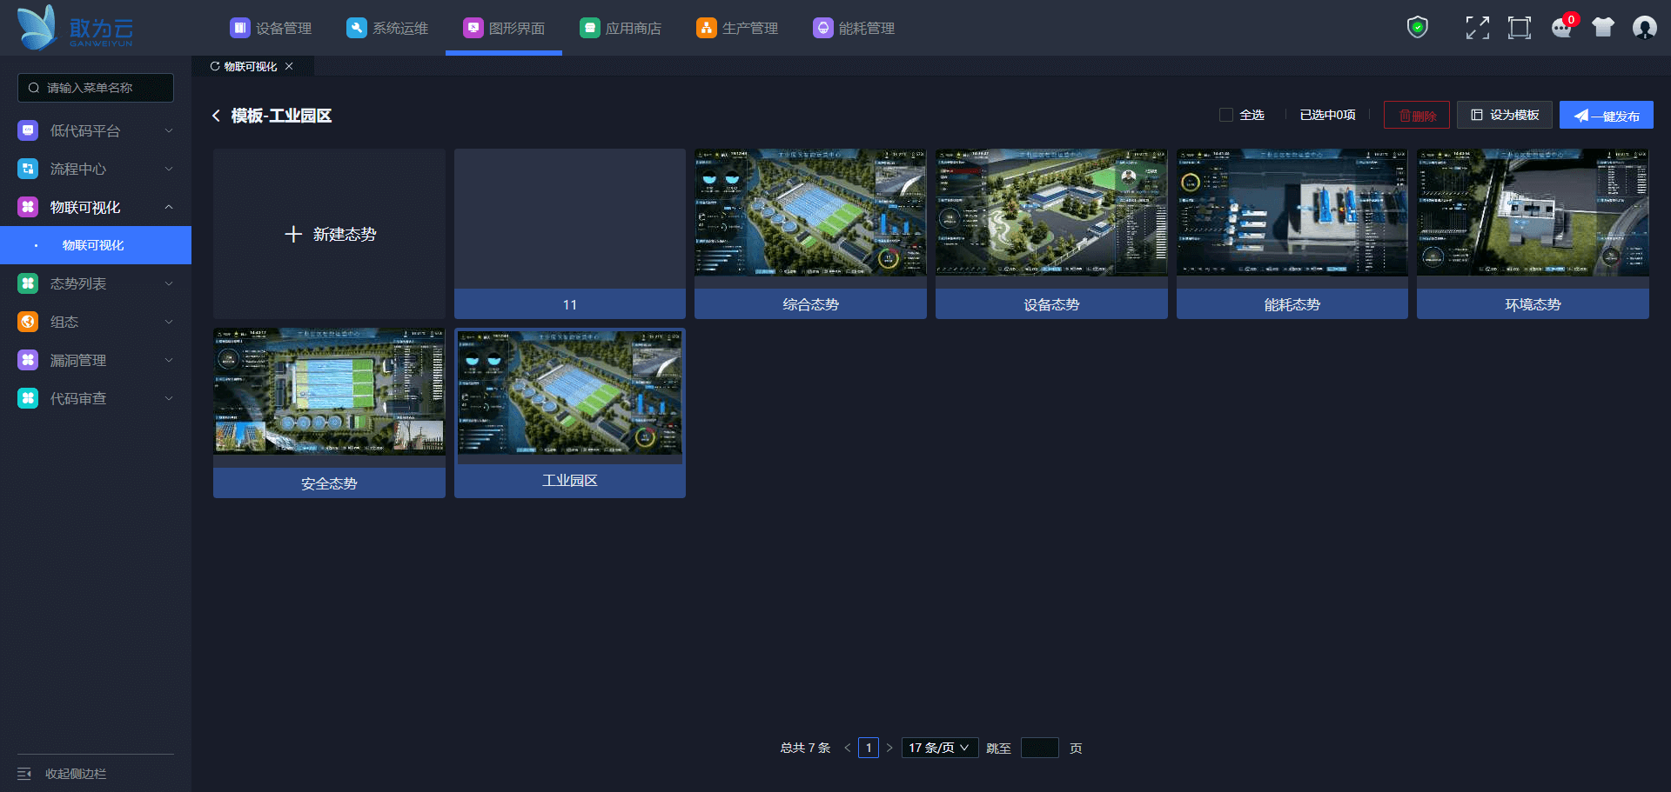This screenshot has width=1671, height=792.
Task: Switch to the 系统运维 top menu
Action: tap(387, 28)
